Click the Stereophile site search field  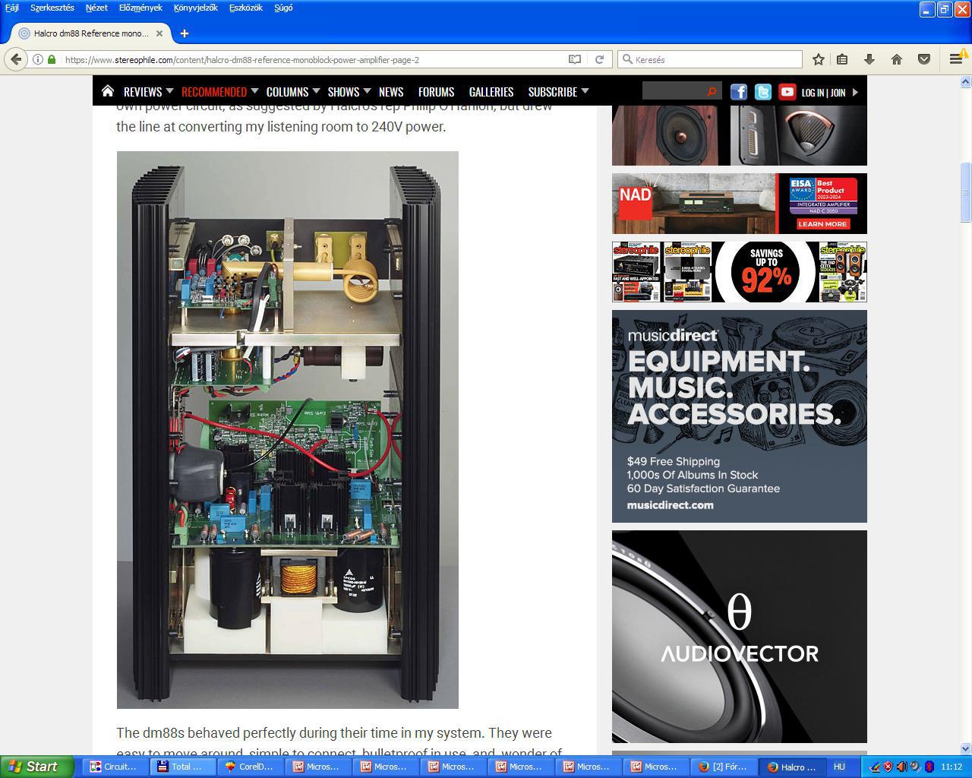pyautogui.click(x=673, y=92)
